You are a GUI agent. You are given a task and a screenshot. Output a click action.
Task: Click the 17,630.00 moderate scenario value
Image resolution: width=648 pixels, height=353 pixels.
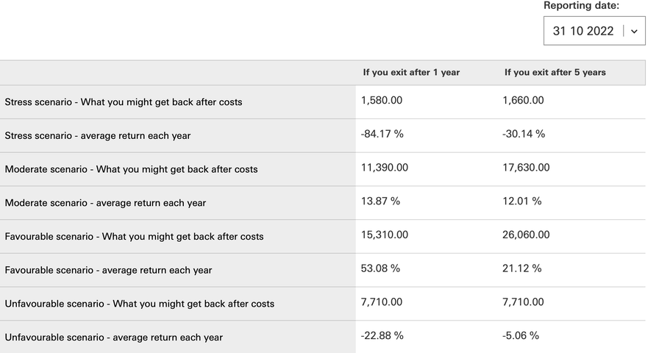(x=526, y=168)
